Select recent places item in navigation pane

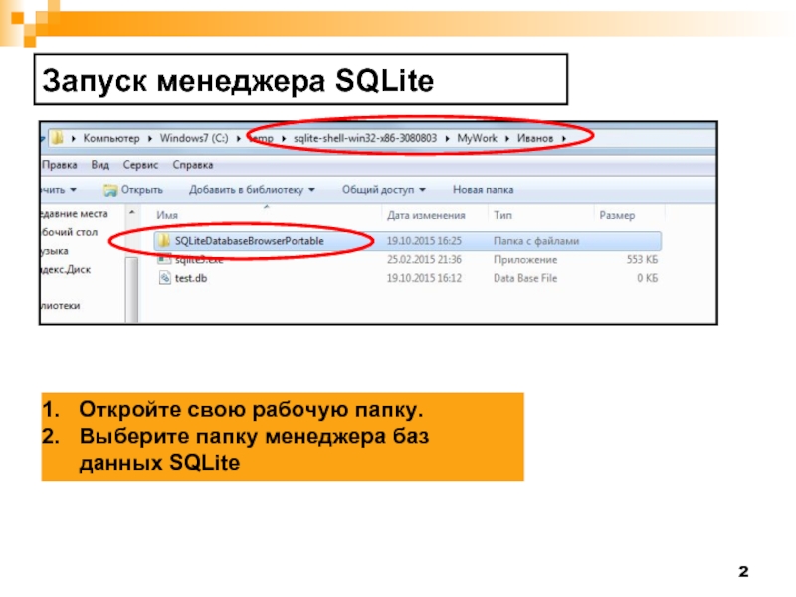(x=74, y=214)
